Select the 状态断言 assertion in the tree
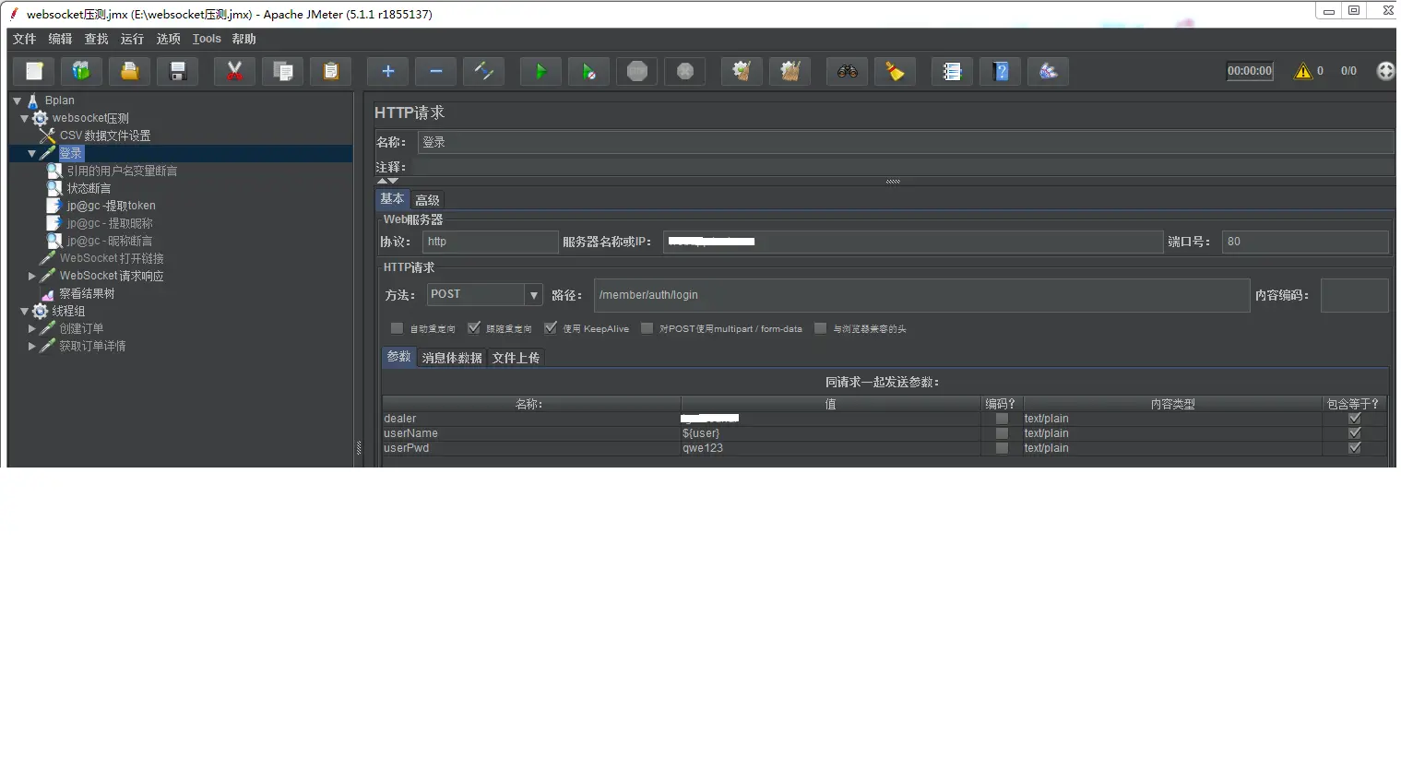 point(89,188)
